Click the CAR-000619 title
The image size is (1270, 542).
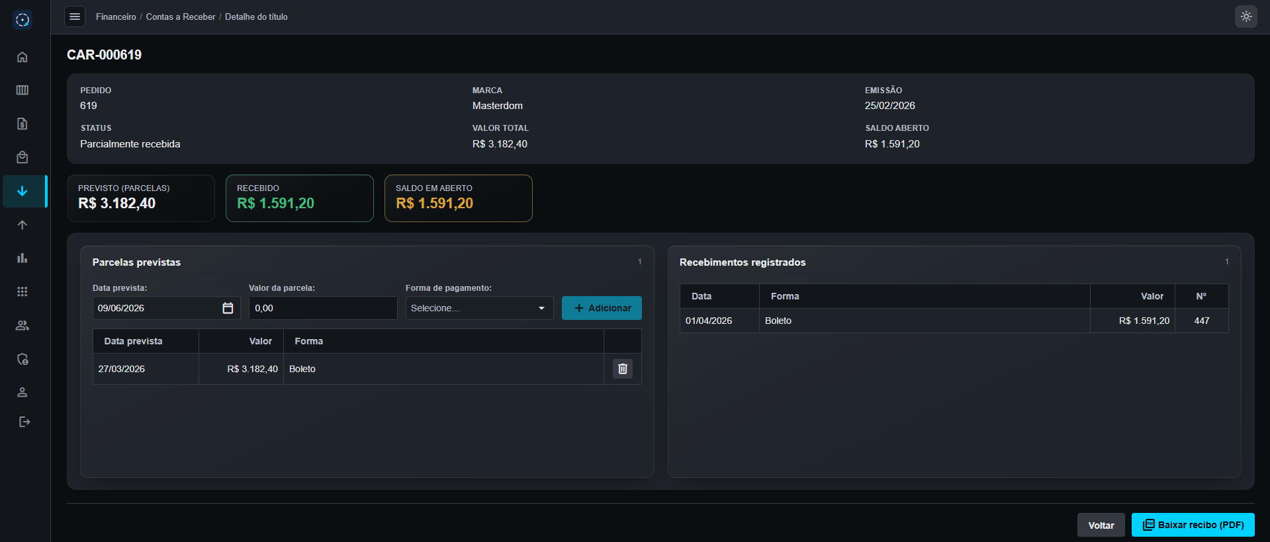(x=104, y=55)
